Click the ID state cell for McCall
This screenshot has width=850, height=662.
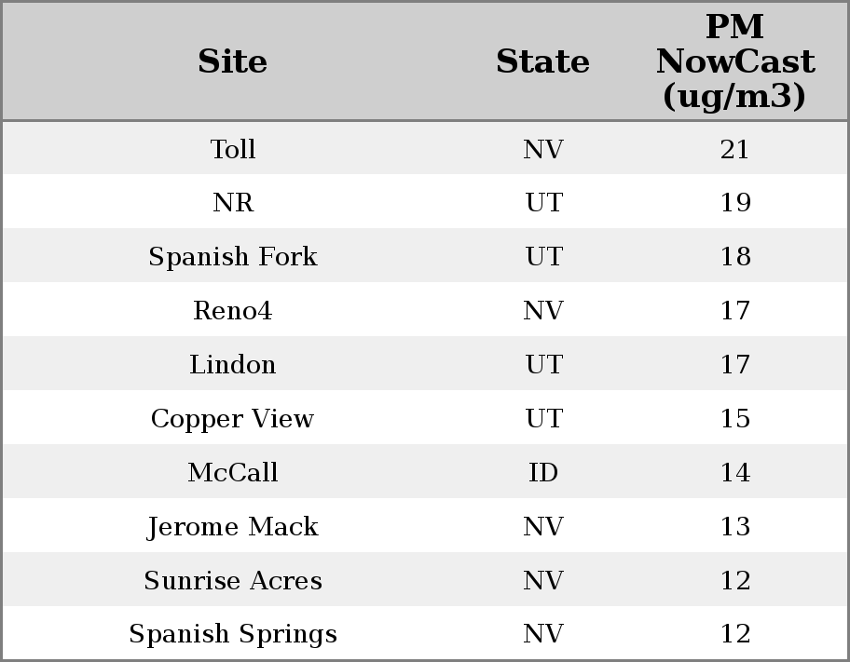[x=543, y=473]
